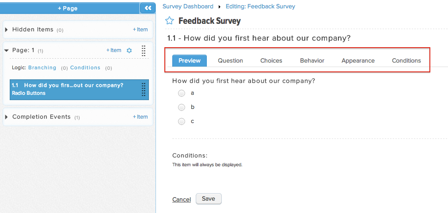The image size is (448, 213).
Task: Expand the Completion Events section
Action: click(7, 117)
